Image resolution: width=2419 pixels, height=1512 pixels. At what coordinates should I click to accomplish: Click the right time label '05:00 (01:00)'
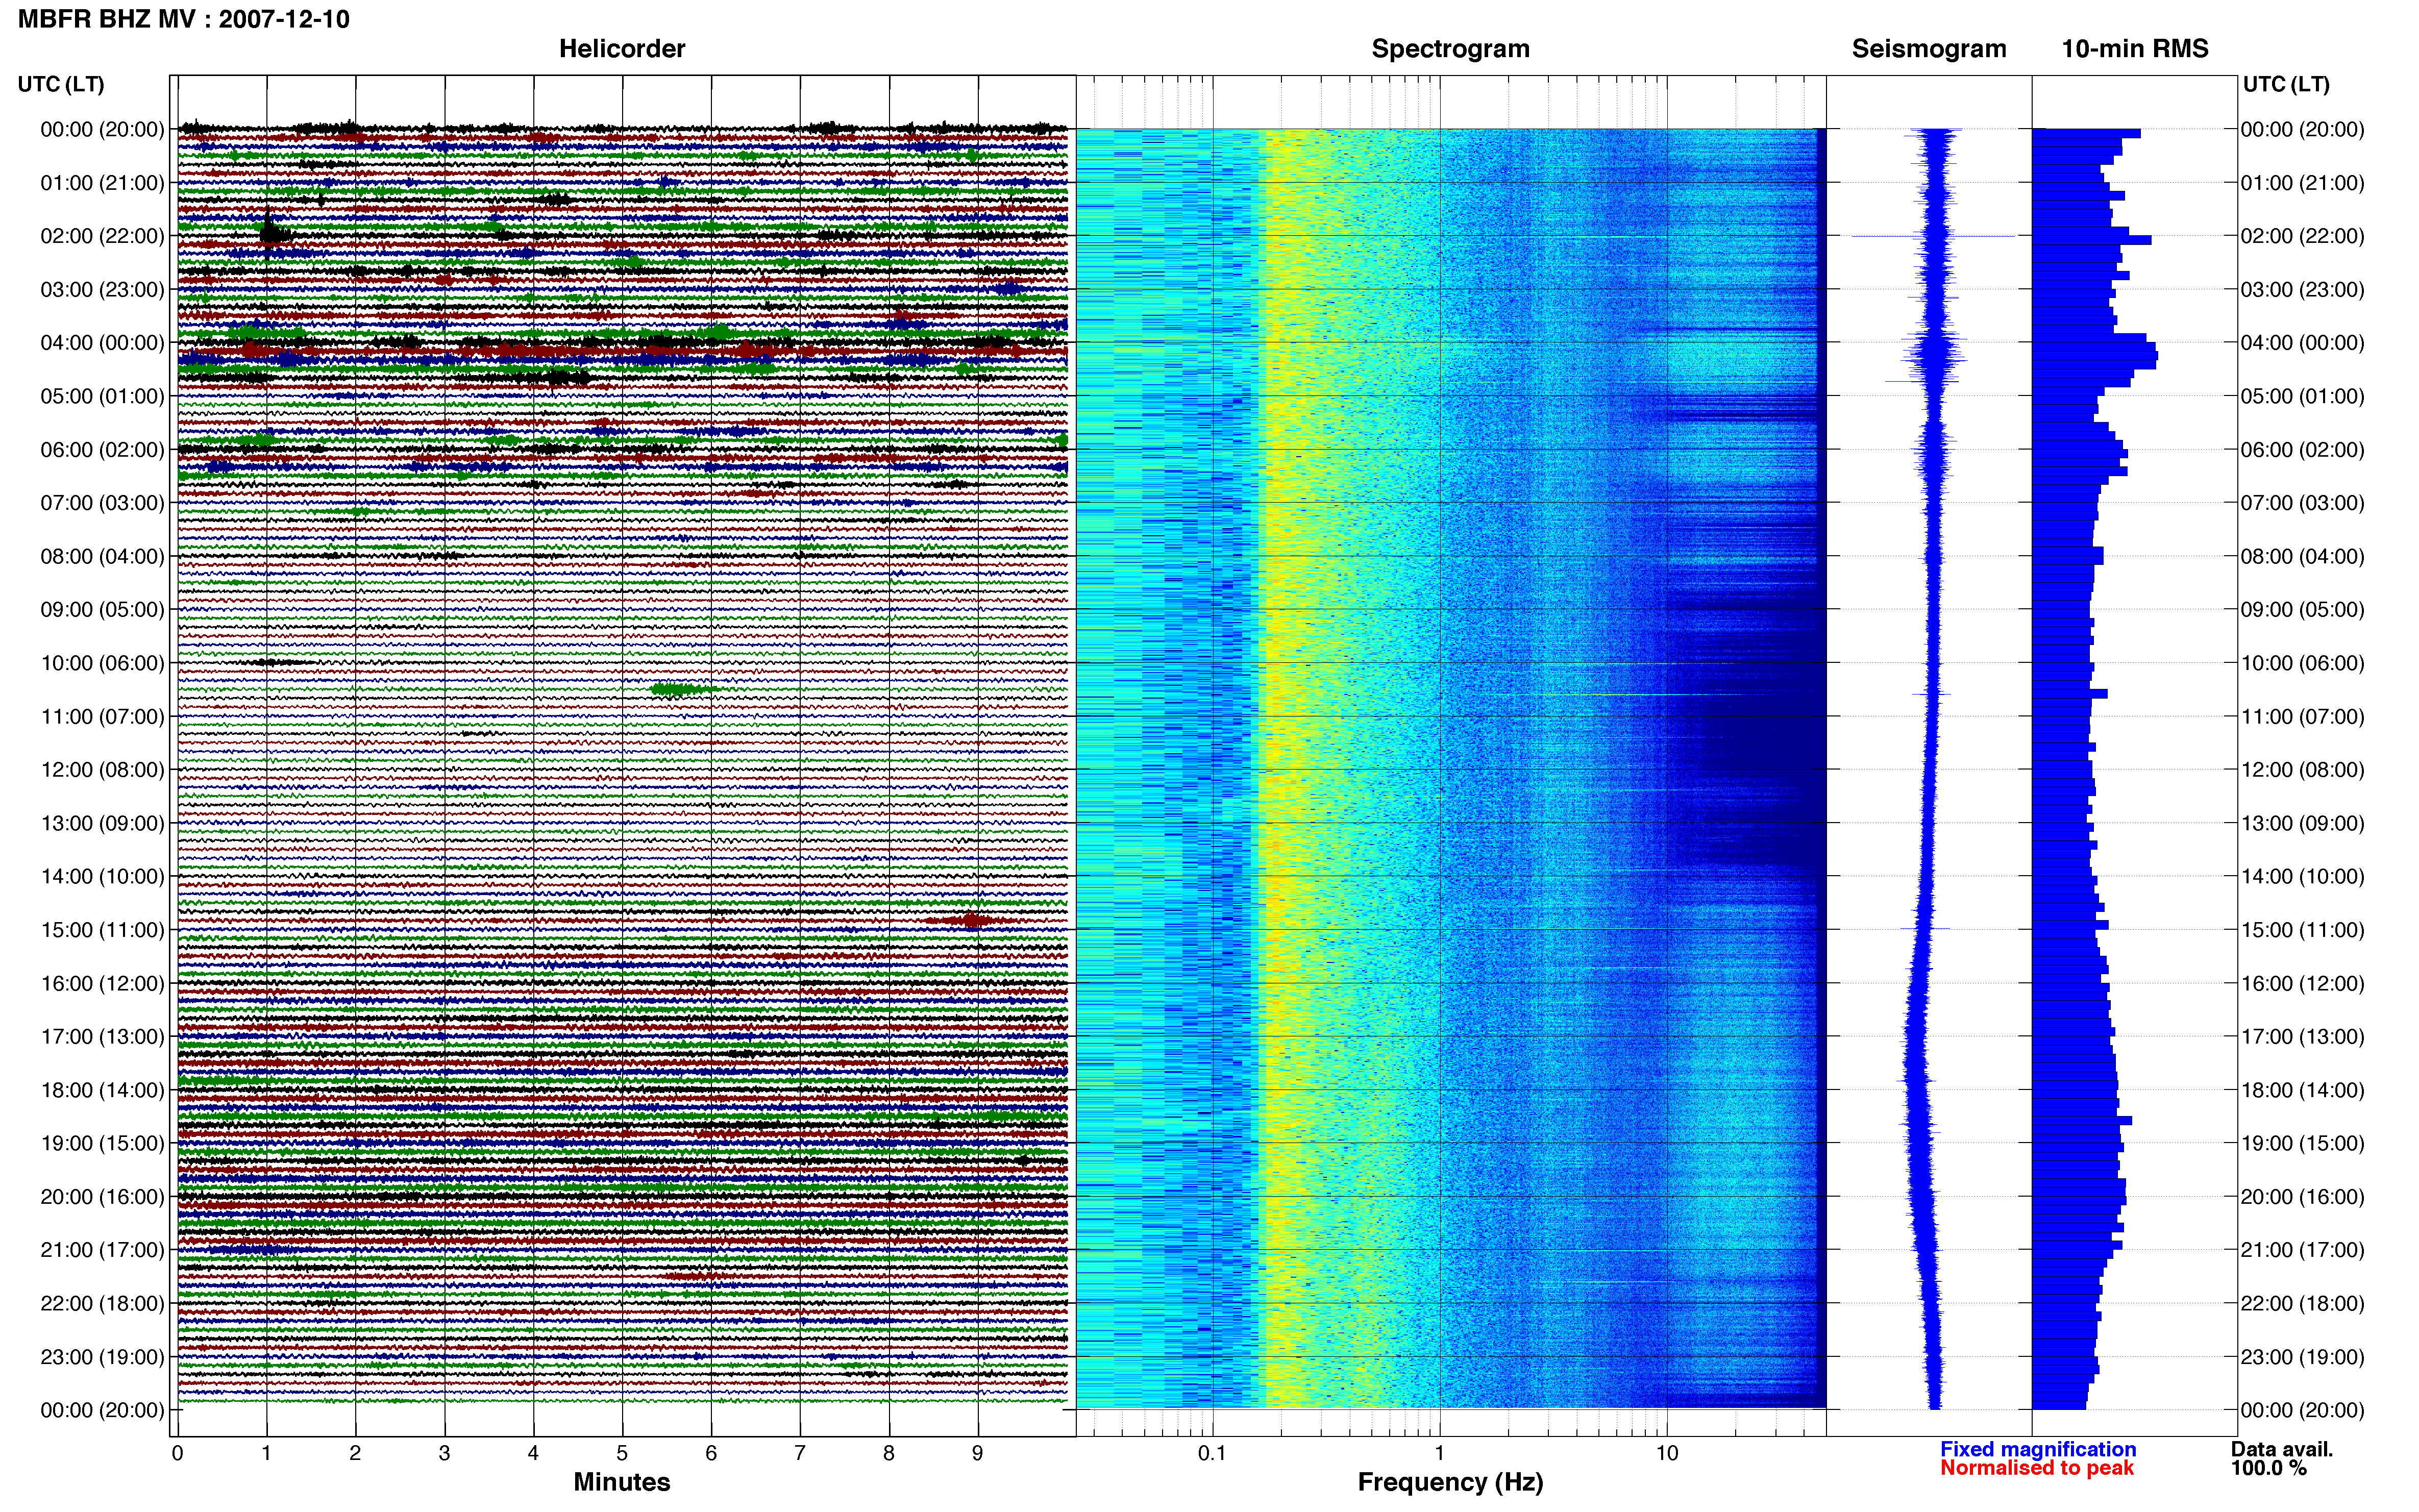click(x=2302, y=396)
